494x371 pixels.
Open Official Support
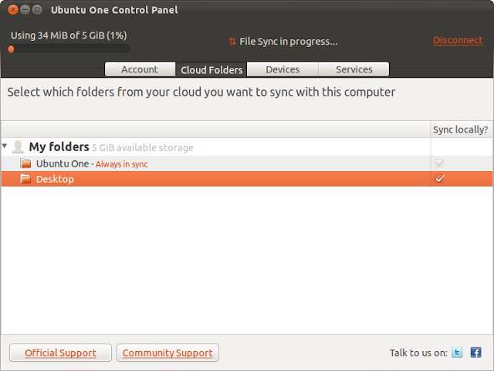(60, 352)
